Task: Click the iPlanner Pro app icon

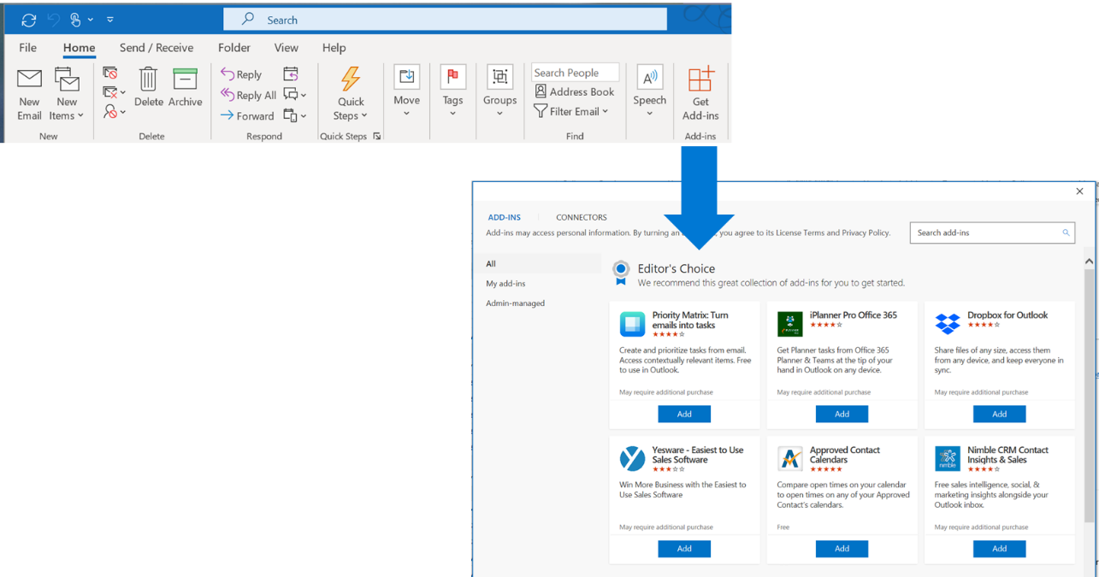Action: coord(790,324)
